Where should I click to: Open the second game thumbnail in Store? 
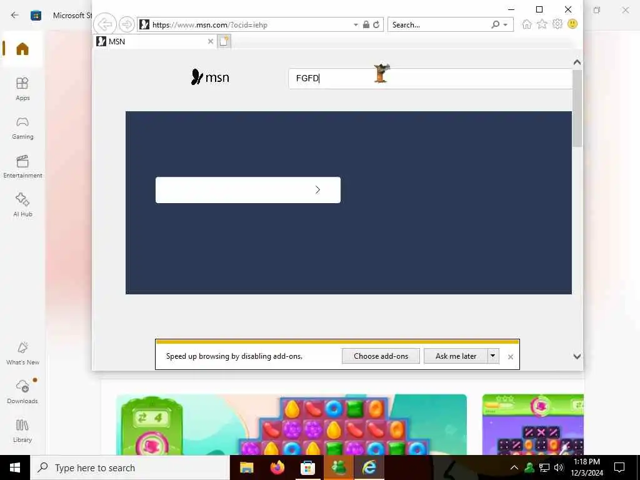[x=532, y=424]
